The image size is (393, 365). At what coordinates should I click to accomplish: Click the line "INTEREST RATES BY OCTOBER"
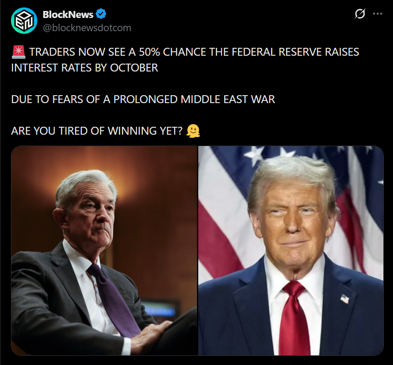point(85,68)
